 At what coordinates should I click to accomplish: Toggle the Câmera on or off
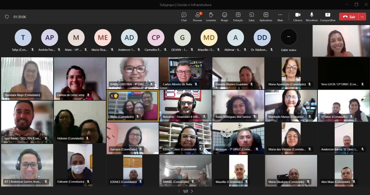298,17
